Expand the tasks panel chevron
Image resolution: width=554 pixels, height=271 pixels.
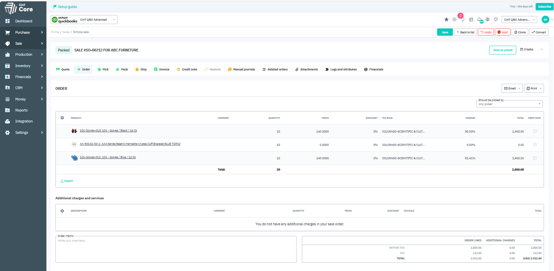[x=542, y=49]
